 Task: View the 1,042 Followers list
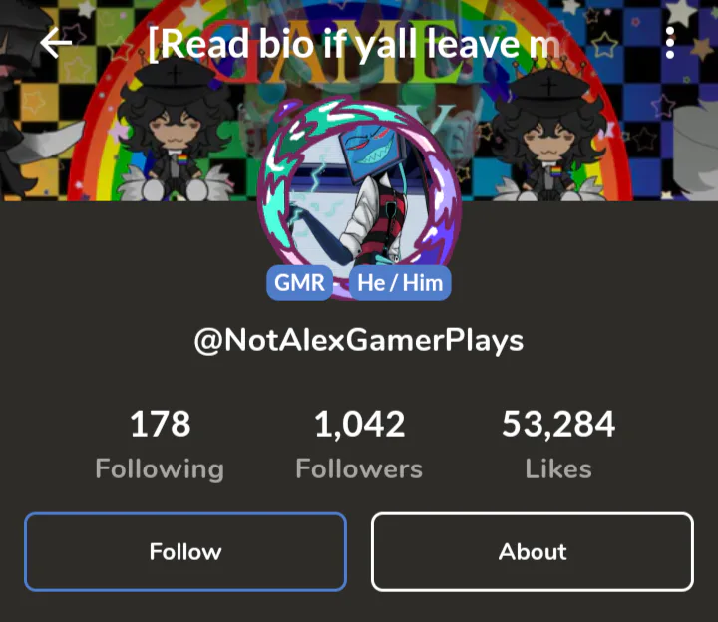(359, 445)
